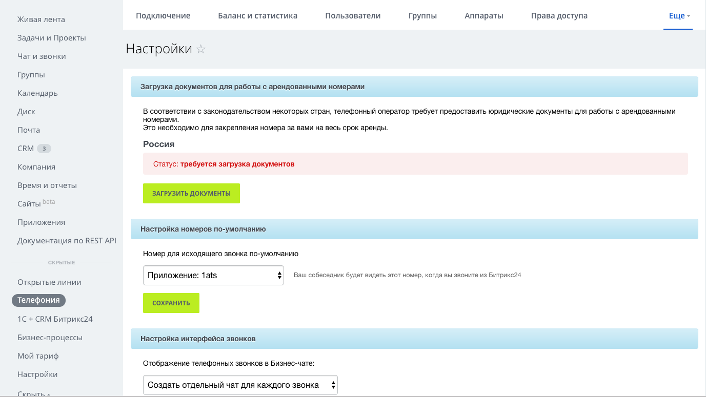Open the Пользователи tab
This screenshot has height=397, width=706.
coord(353,15)
